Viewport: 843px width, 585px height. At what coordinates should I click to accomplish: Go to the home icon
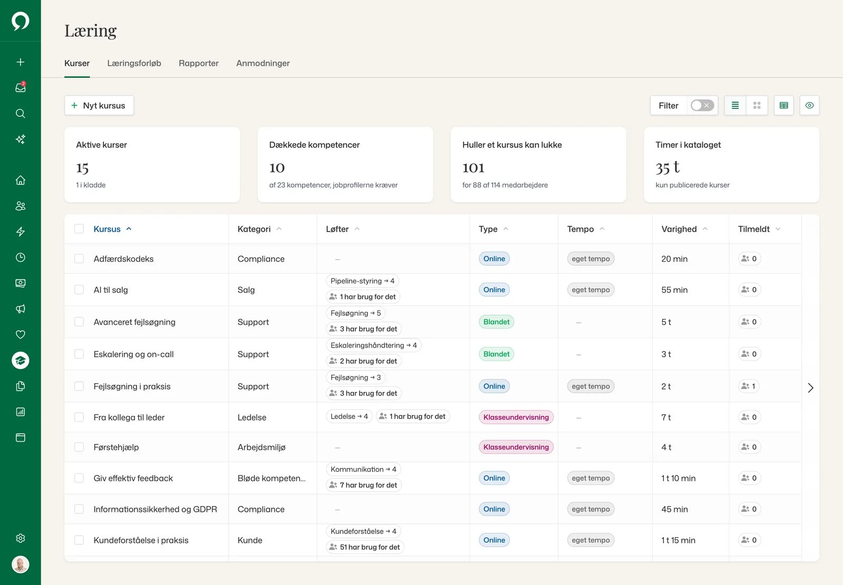21,180
